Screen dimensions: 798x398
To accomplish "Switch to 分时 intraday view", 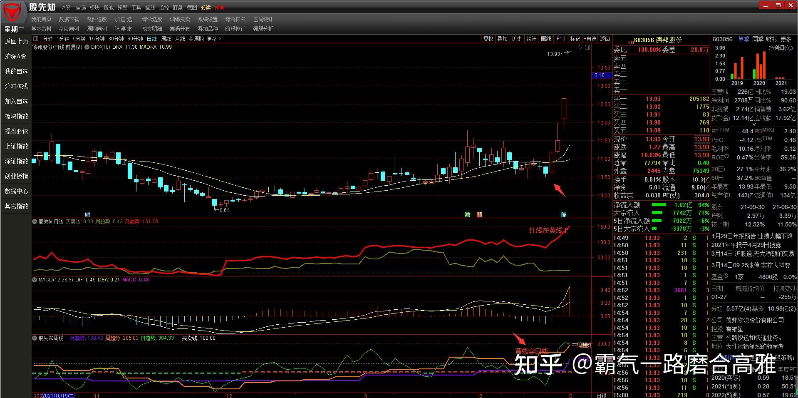I will tap(47, 39).
